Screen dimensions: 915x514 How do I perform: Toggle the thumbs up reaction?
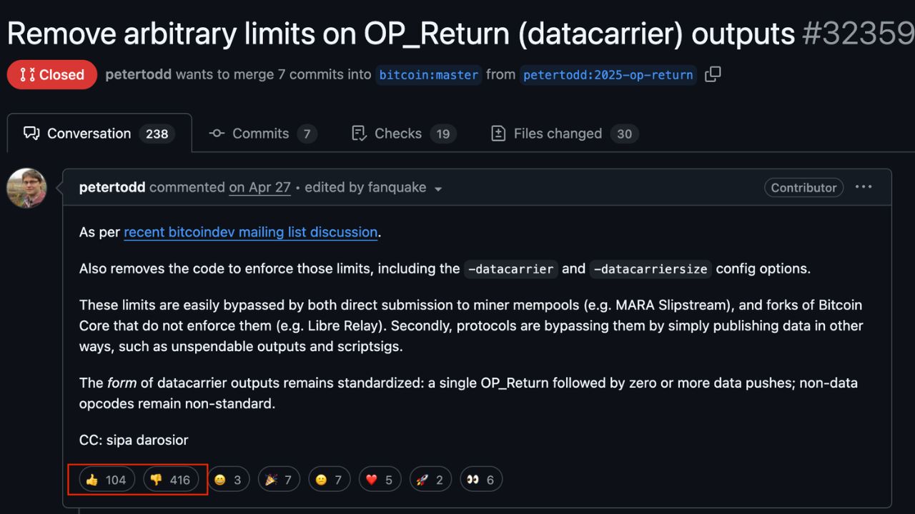click(106, 480)
